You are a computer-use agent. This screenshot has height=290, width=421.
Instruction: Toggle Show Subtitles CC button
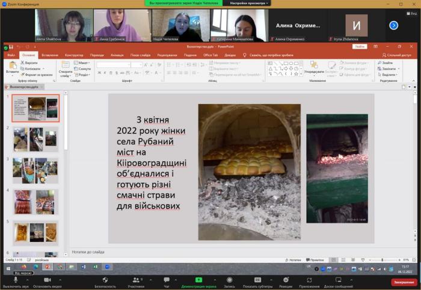257,280
